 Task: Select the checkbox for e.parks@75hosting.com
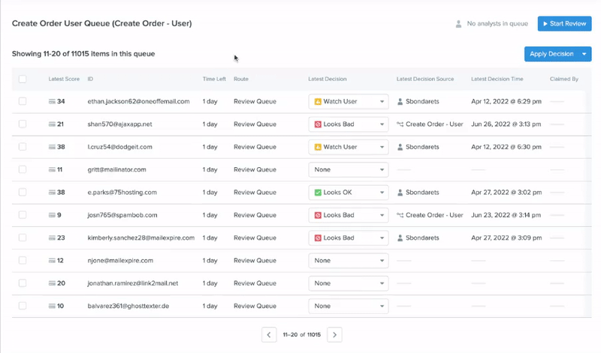(x=23, y=192)
